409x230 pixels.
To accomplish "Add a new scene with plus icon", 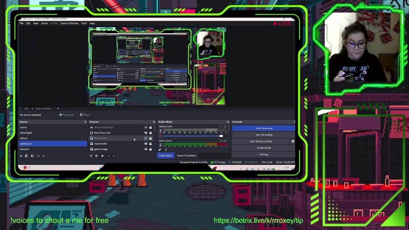I will [21, 156].
